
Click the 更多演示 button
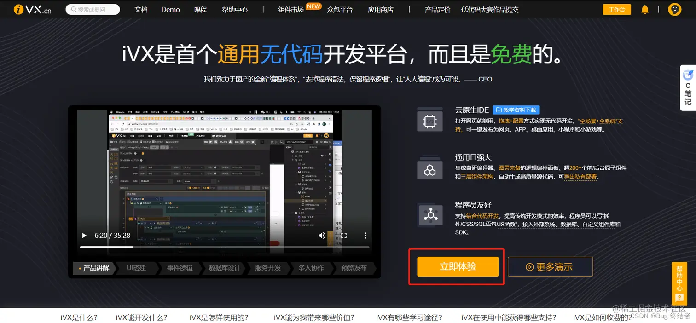coord(551,267)
